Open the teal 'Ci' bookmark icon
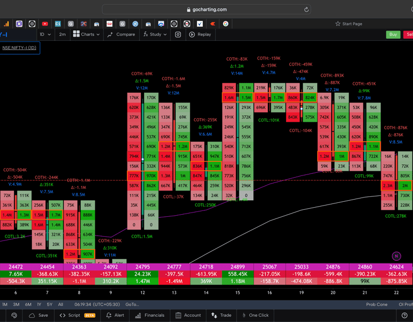This screenshot has height=322, width=413. coord(58,24)
